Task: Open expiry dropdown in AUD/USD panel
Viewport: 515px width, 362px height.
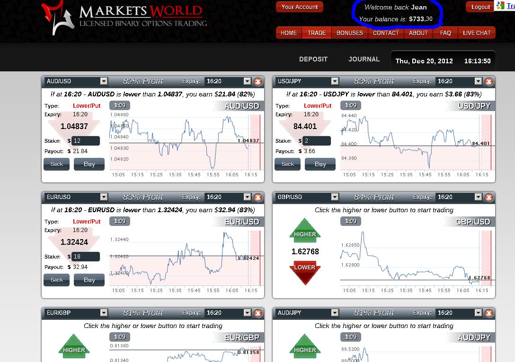Action: coord(247,81)
